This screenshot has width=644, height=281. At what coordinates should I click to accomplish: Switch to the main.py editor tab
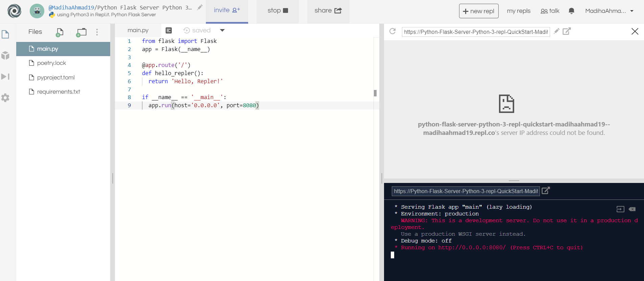tap(138, 30)
